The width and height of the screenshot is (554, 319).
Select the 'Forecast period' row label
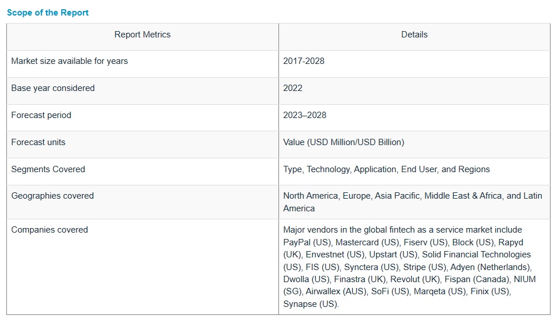pyautogui.click(x=41, y=115)
